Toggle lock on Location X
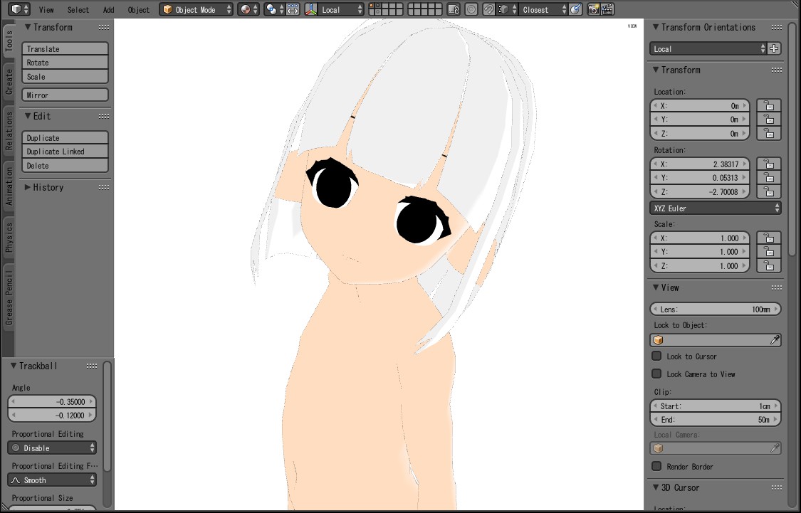The height and width of the screenshot is (513, 801). click(768, 105)
